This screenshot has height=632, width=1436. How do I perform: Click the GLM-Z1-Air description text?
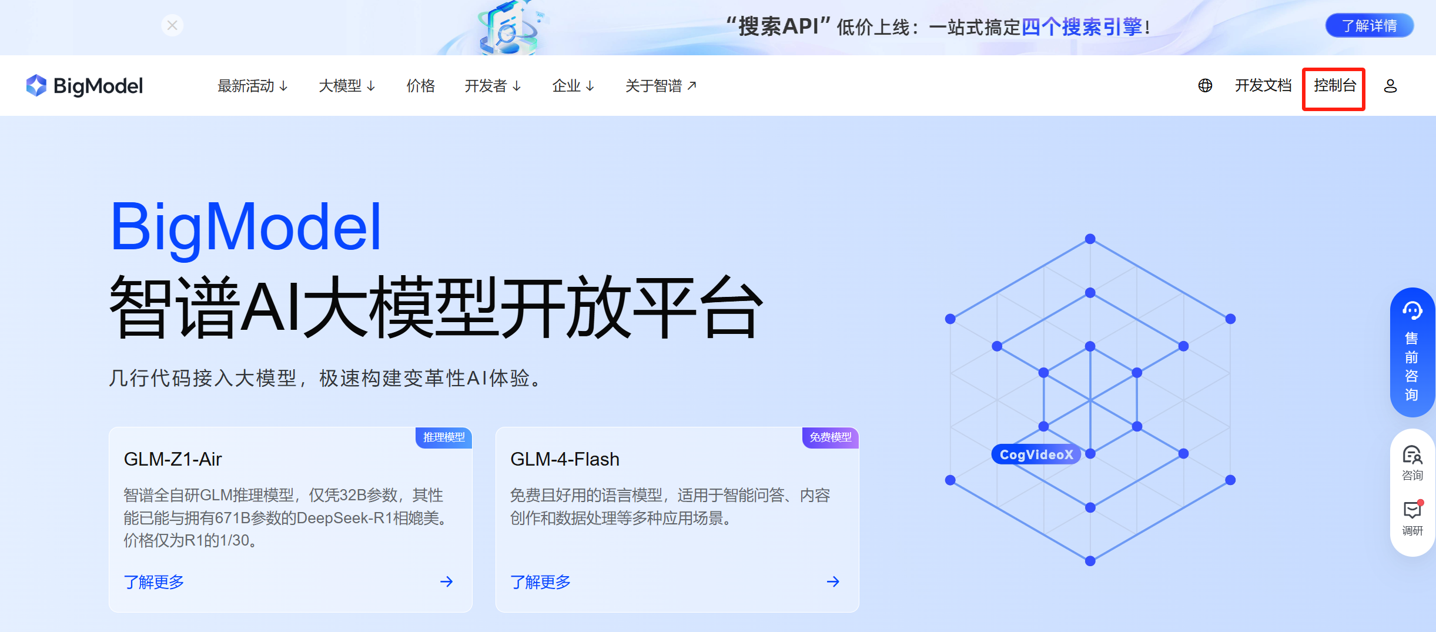click(286, 518)
